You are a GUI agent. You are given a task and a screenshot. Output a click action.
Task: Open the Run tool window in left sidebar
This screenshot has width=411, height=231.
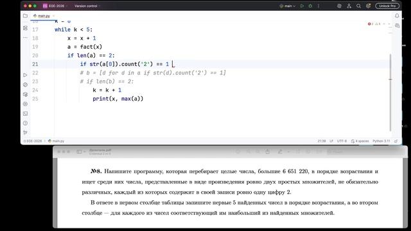[25, 75]
